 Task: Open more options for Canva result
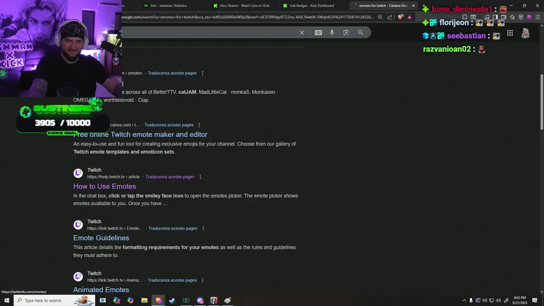pyautogui.click(x=199, y=125)
